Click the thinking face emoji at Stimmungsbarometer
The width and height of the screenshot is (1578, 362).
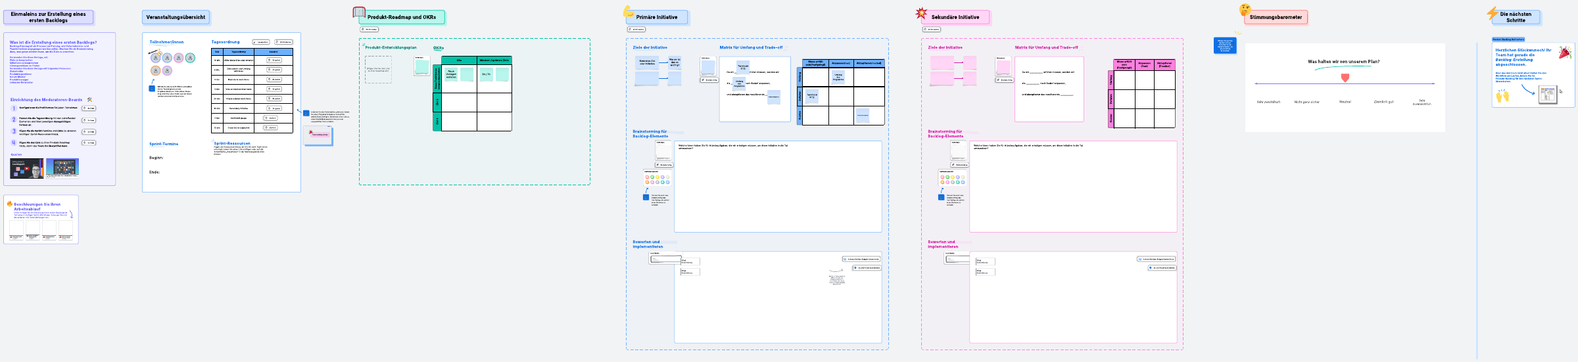(x=1245, y=10)
